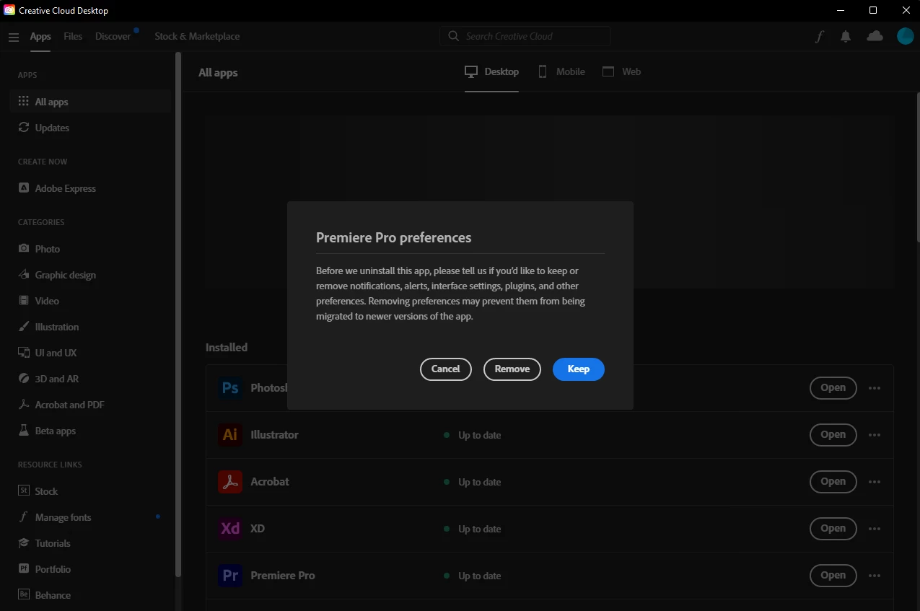The width and height of the screenshot is (920, 611).
Task: Open the Discover tab
Action: coord(113,36)
